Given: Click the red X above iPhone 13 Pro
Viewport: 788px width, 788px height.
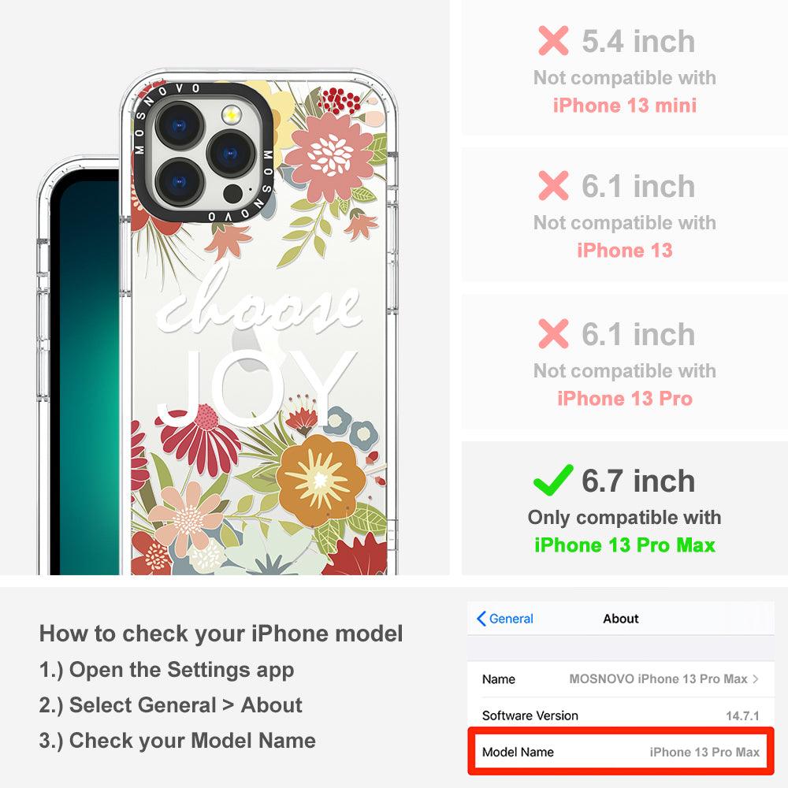Looking at the screenshot, I should pos(553,333).
